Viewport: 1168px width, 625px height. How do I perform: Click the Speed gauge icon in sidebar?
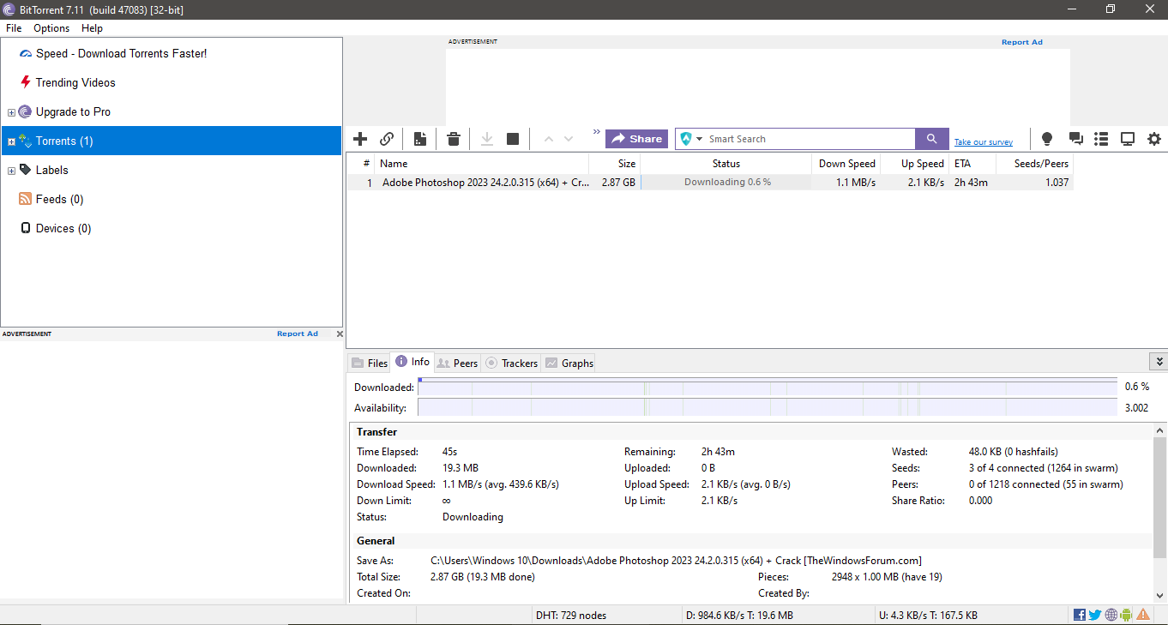(x=26, y=53)
